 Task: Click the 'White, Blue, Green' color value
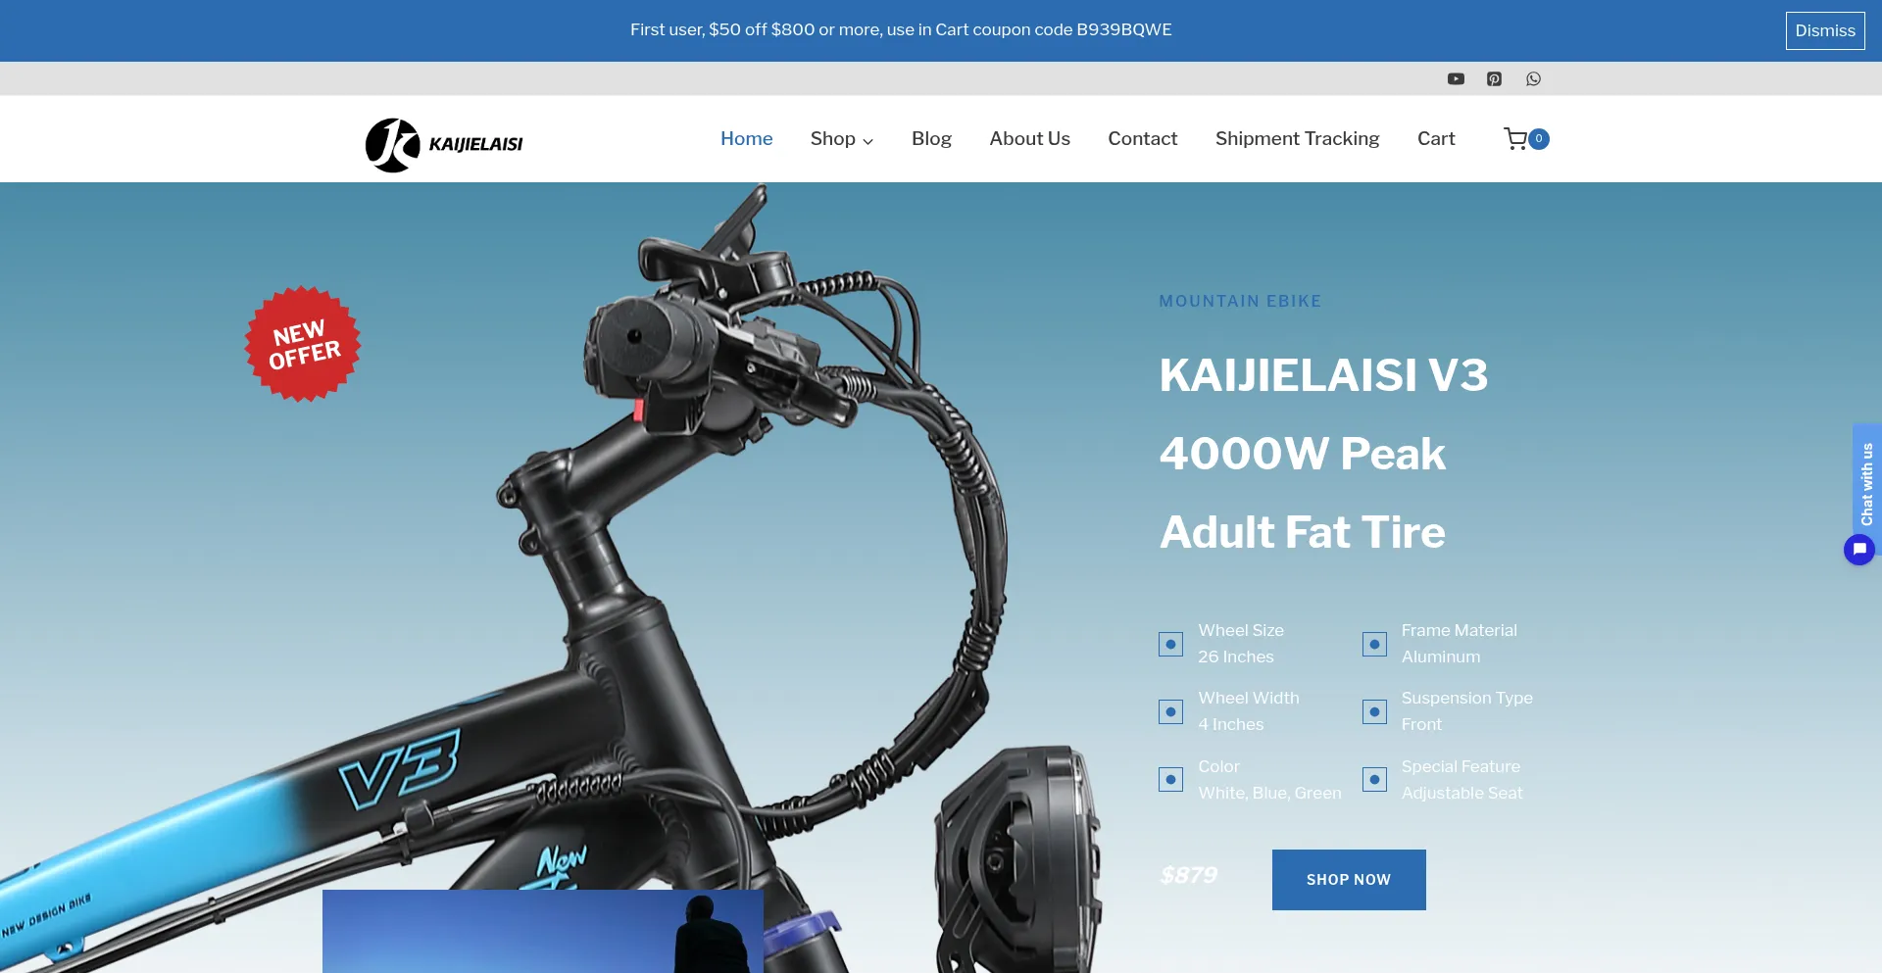(x=1269, y=794)
